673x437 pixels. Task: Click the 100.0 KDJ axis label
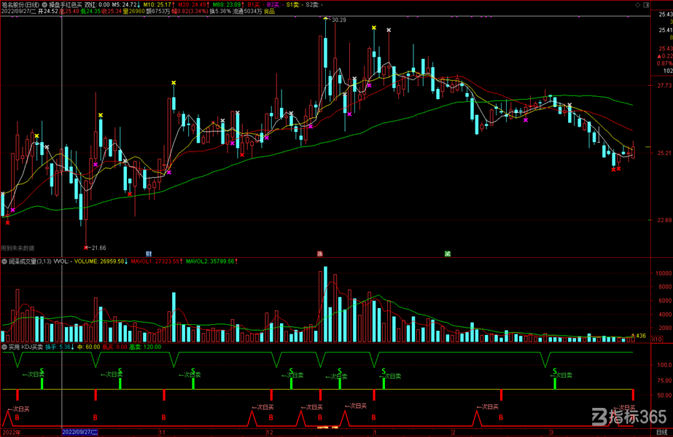pyautogui.click(x=665, y=365)
